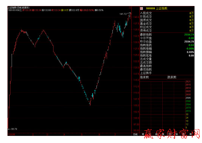The image size is (202, 143).
Task: Select the 指数涨幅 row
Action: (167, 49)
